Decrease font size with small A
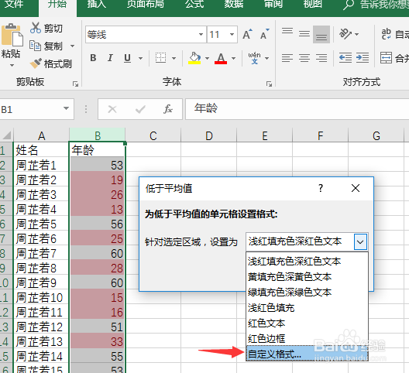 [x=265, y=34]
